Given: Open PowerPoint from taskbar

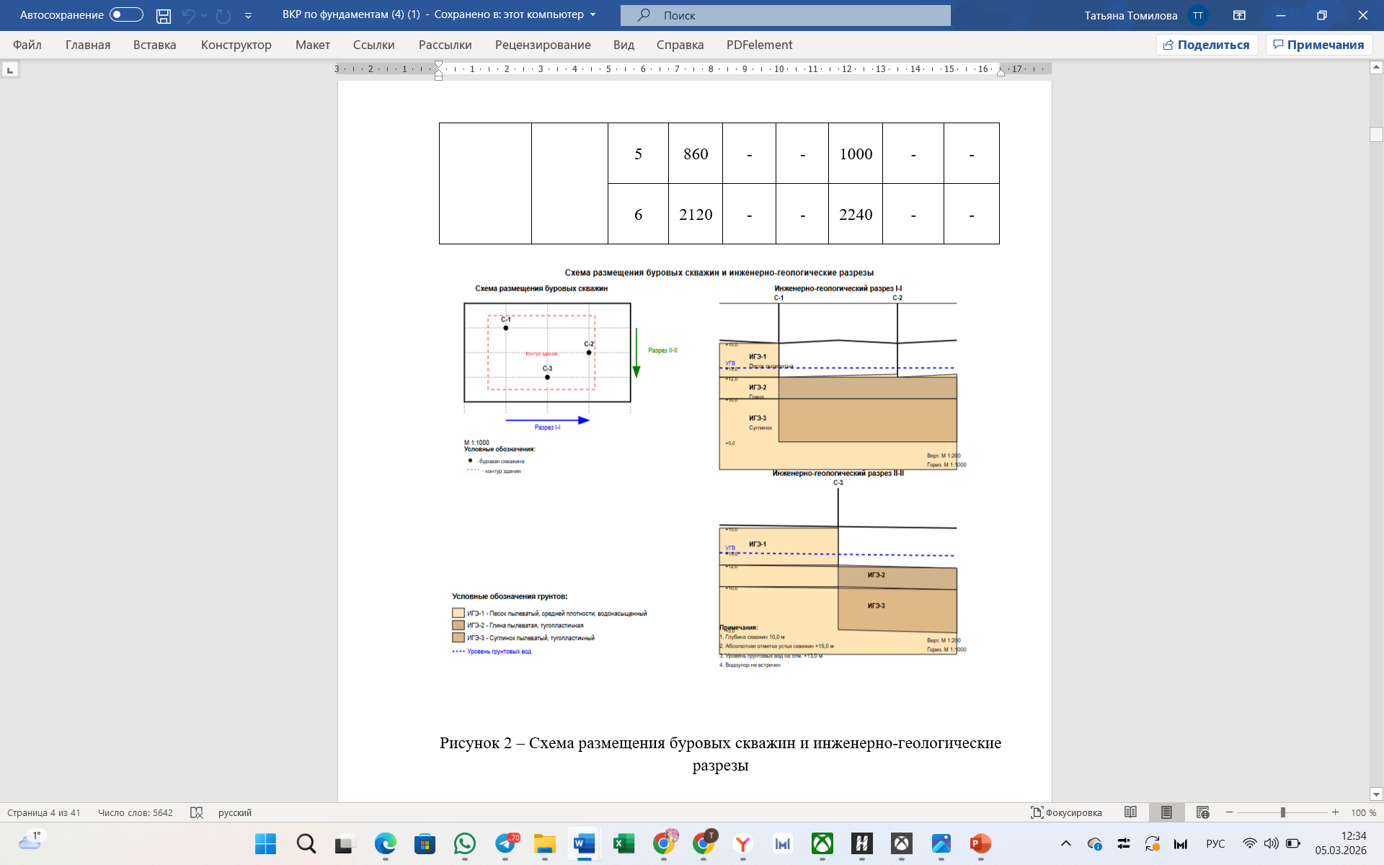Looking at the screenshot, I should click(x=980, y=843).
